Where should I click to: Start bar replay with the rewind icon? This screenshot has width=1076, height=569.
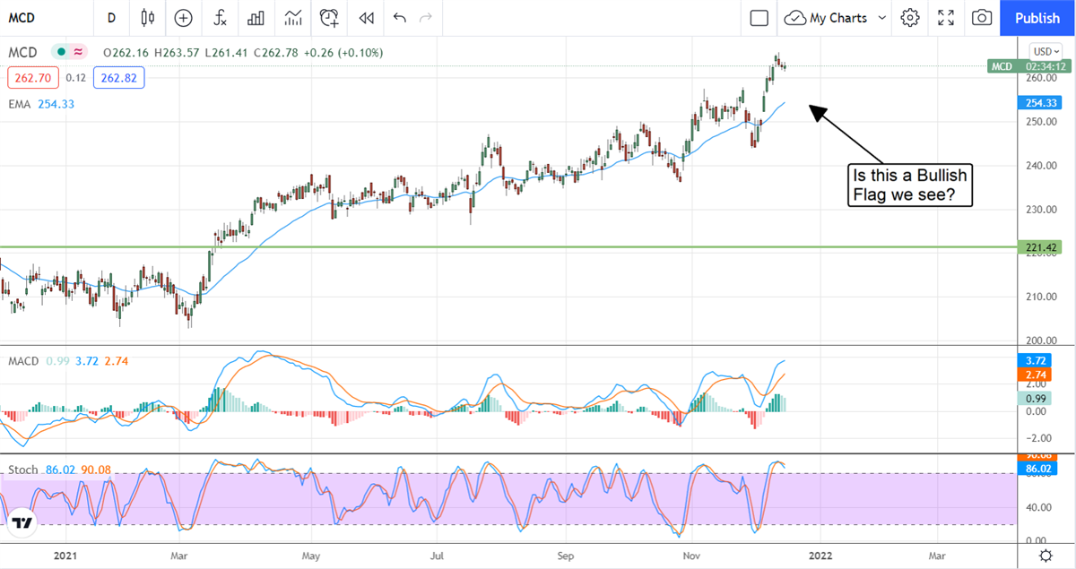(x=366, y=18)
